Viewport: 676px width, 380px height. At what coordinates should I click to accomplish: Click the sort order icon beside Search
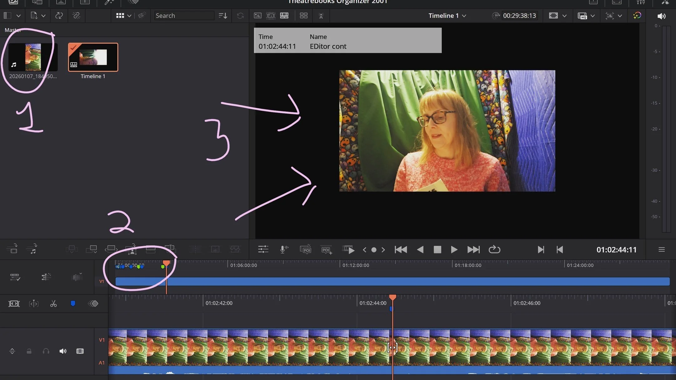(x=223, y=16)
